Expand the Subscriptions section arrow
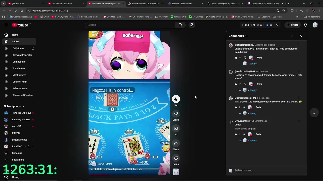 tap(23, 106)
